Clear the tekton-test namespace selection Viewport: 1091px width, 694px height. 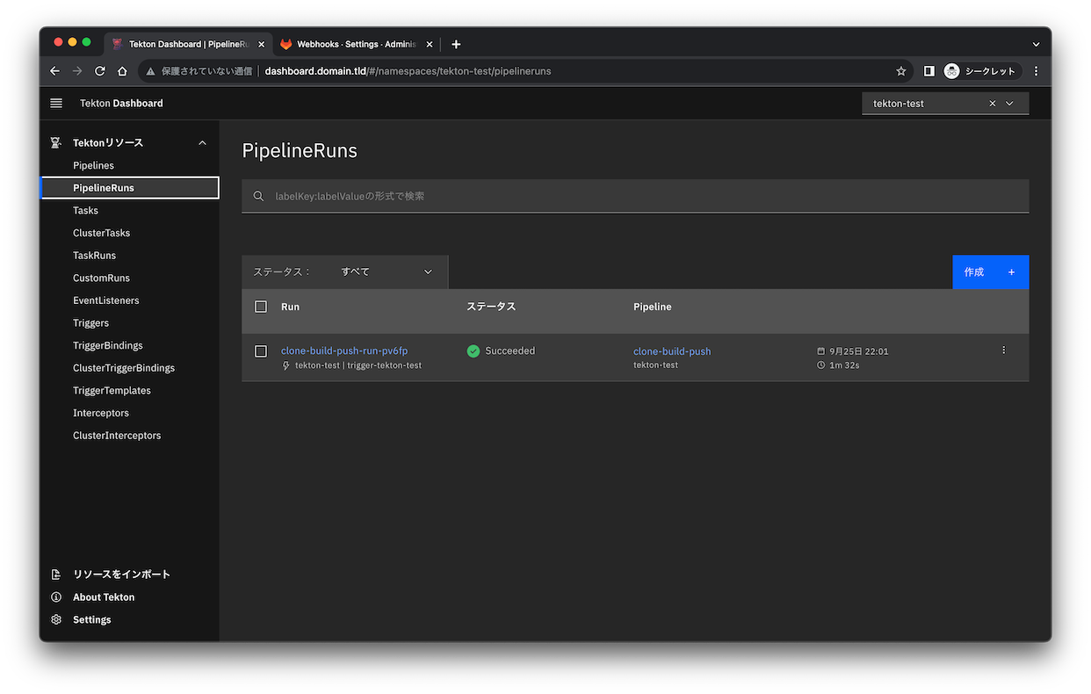tap(993, 104)
